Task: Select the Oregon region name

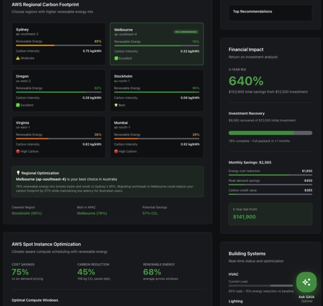Action: [x=22, y=76]
